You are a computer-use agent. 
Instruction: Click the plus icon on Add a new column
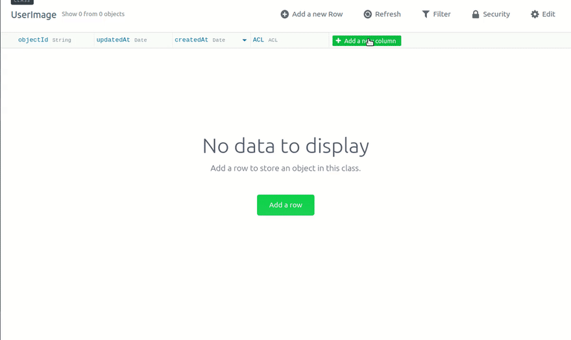(338, 41)
